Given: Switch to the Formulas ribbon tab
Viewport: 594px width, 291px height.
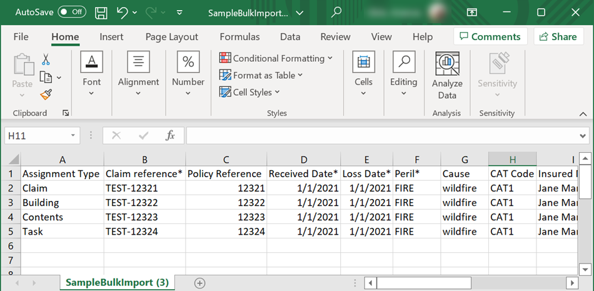Looking at the screenshot, I should pos(239,37).
